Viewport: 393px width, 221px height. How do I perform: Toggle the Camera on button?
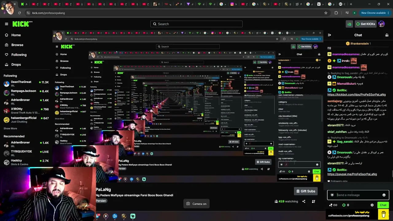coord(196,204)
